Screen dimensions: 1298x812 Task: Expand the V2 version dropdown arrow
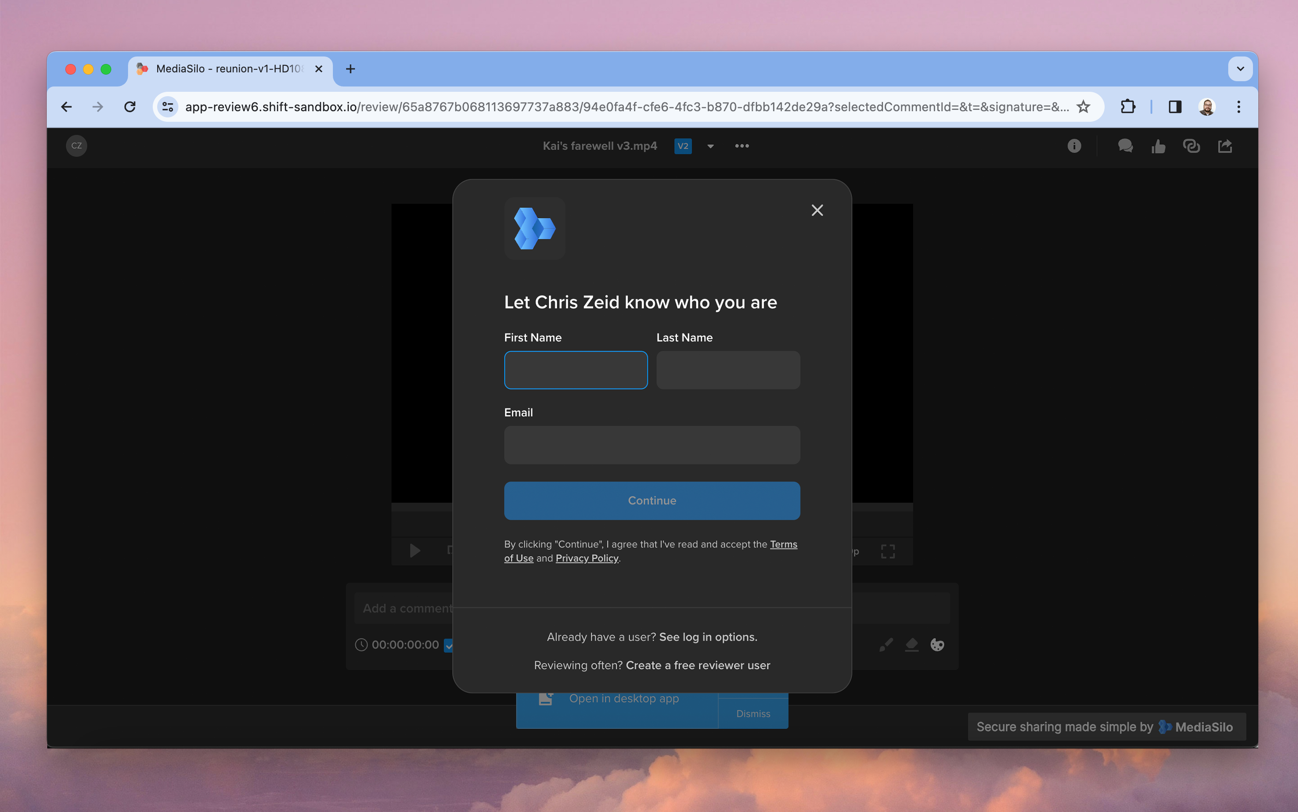[x=710, y=146]
